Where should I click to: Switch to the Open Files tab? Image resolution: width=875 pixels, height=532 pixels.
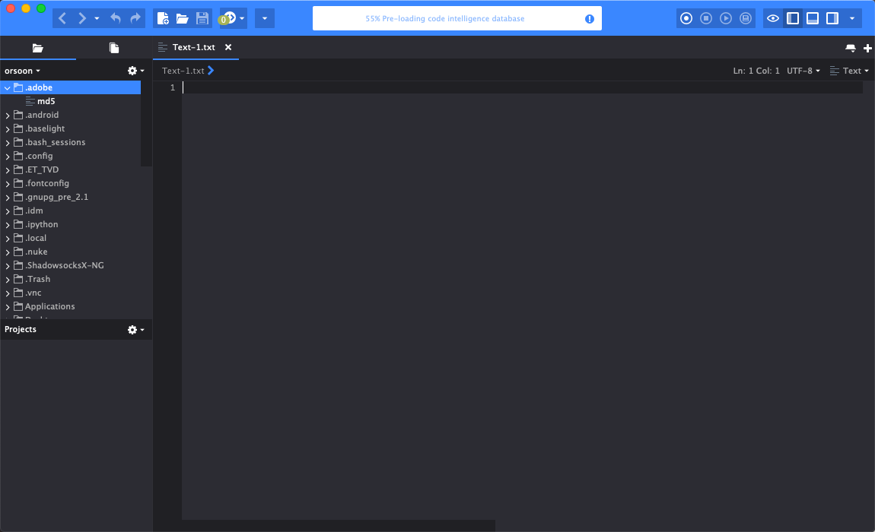pyautogui.click(x=114, y=48)
